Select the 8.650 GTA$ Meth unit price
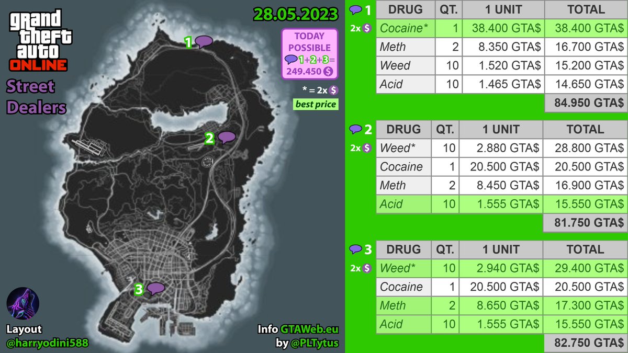The width and height of the screenshot is (628, 353). click(x=501, y=306)
